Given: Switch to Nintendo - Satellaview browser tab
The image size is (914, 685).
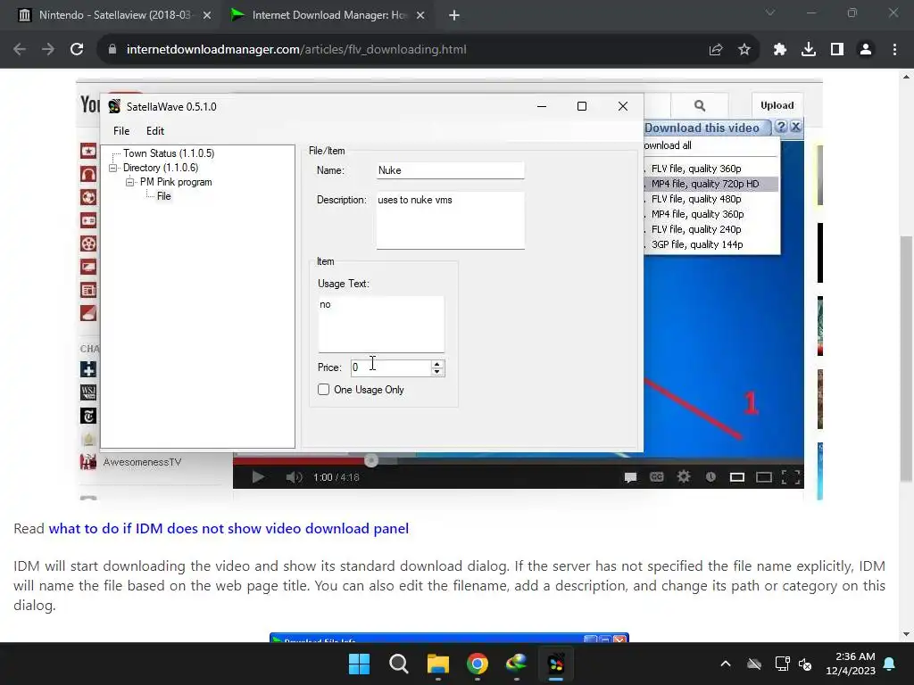Looking at the screenshot, I should [x=114, y=15].
